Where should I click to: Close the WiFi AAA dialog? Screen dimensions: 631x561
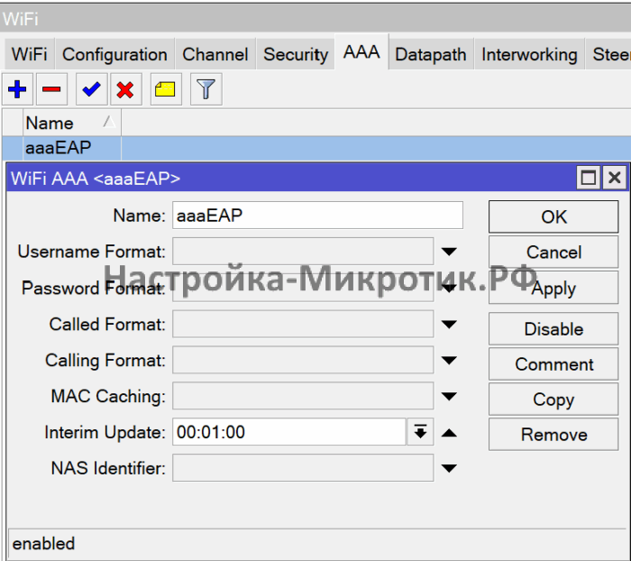[615, 178]
